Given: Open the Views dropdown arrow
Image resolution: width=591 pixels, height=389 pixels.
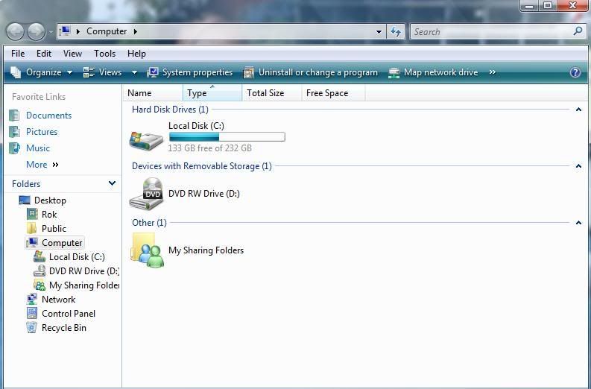Looking at the screenshot, I should coord(134,72).
